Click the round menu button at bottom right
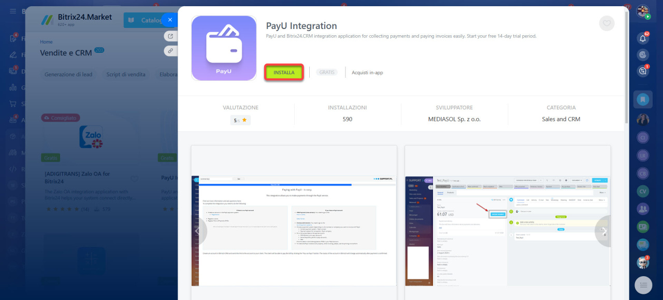Viewport: 663px width, 300px height. [643, 285]
